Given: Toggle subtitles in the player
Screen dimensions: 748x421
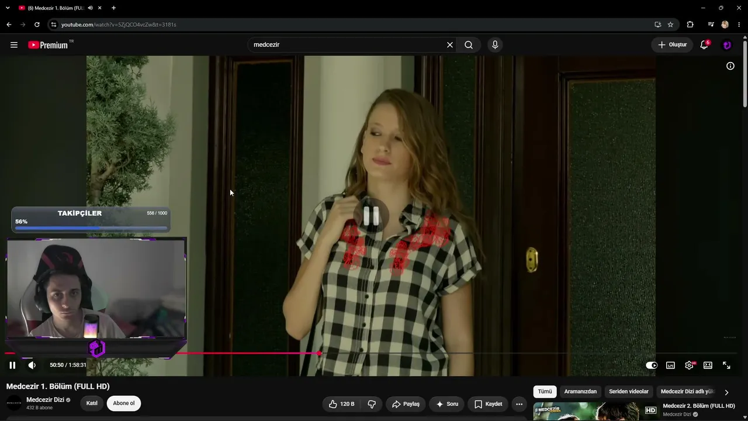Looking at the screenshot, I should [670, 365].
